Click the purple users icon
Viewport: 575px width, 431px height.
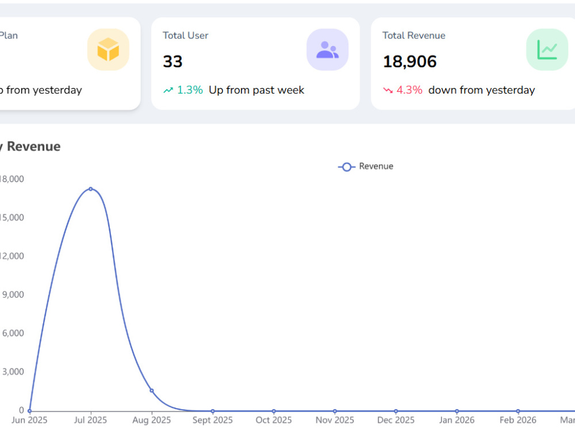pos(328,49)
